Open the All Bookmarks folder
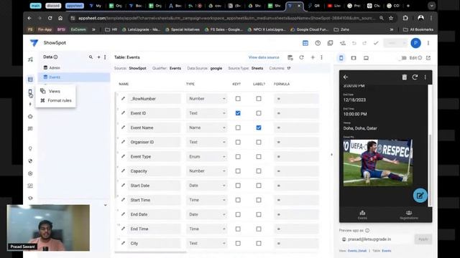Viewport: 460px width, 258px height. point(418,29)
